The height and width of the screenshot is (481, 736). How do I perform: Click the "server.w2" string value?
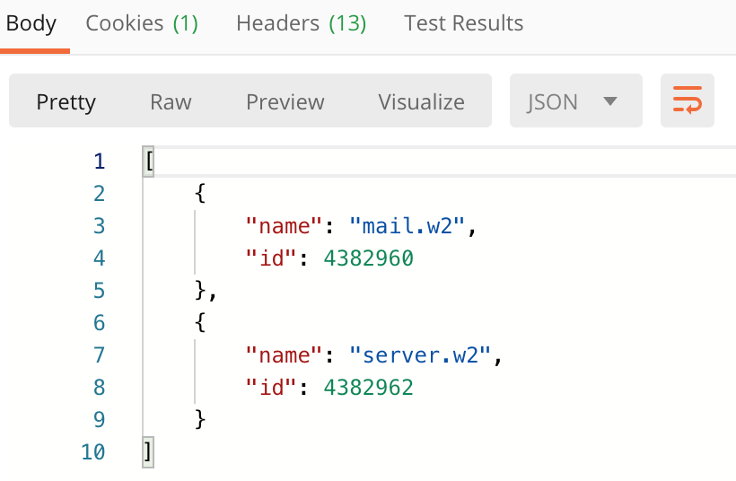click(x=420, y=355)
